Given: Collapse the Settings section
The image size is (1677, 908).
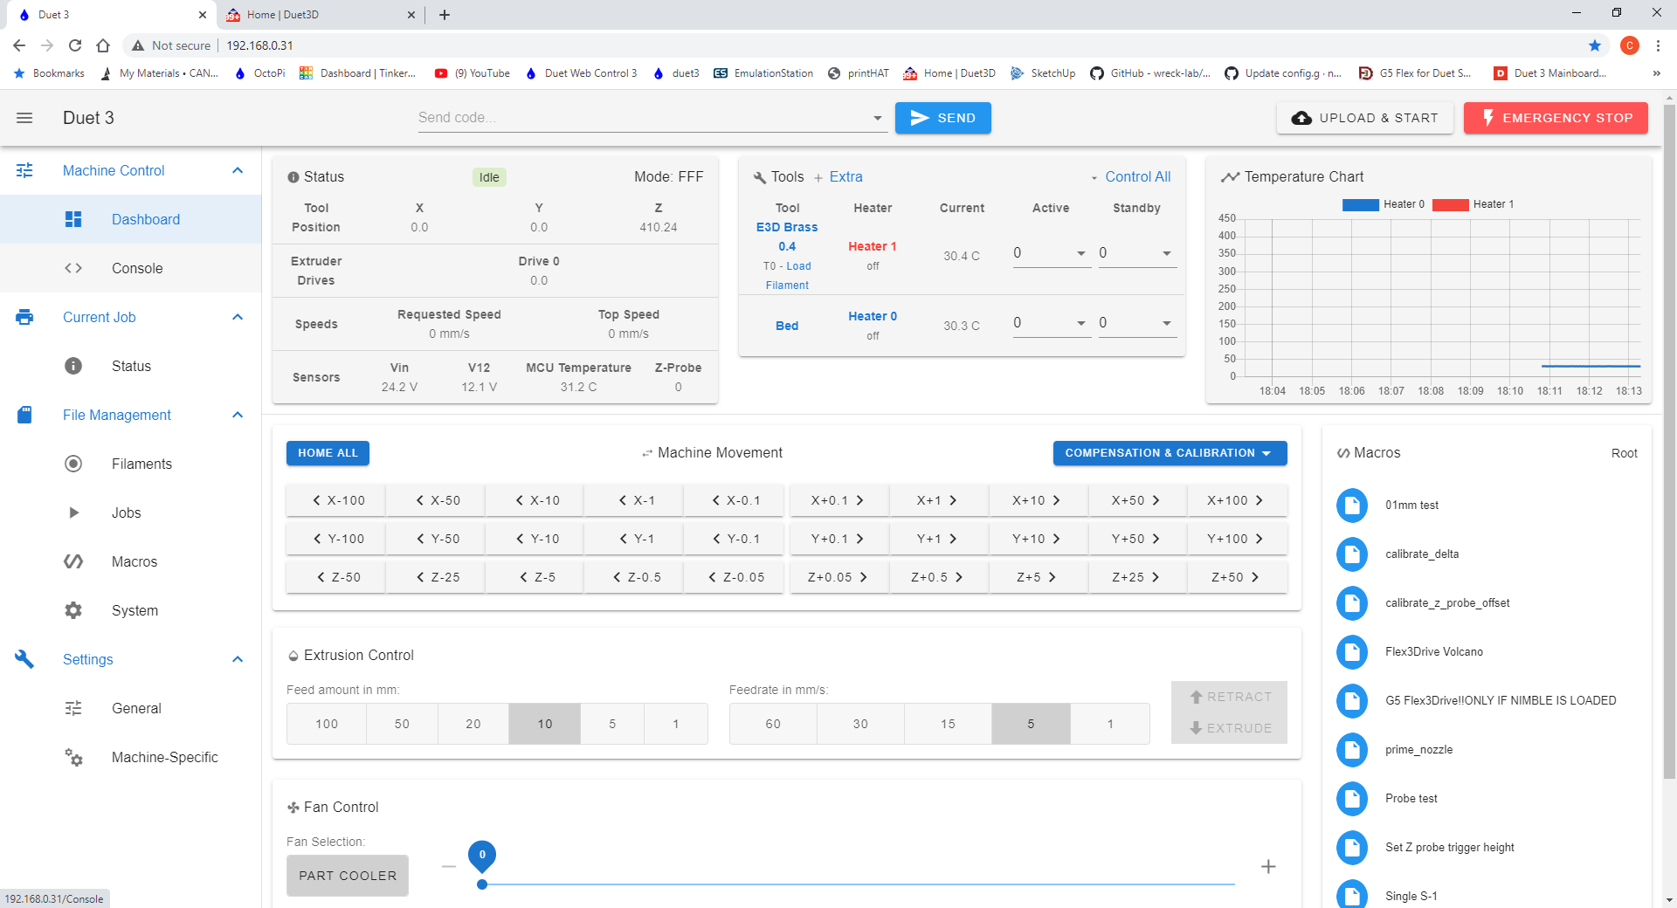Looking at the screenshot, I should coord(238,659).
